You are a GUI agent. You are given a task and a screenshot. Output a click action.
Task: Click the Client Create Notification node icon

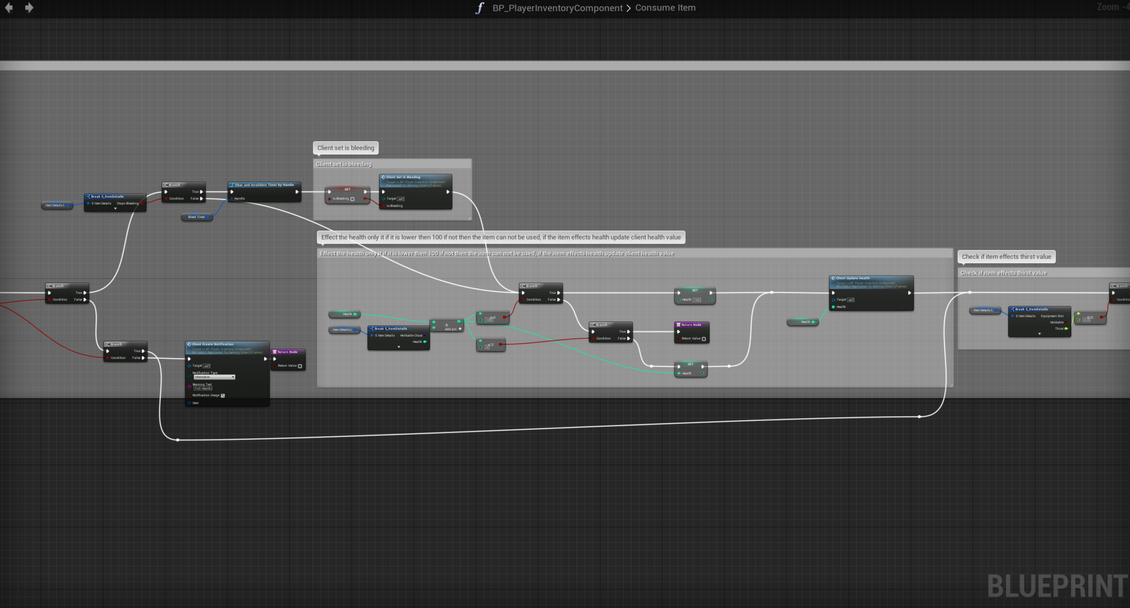click(189, 344)
